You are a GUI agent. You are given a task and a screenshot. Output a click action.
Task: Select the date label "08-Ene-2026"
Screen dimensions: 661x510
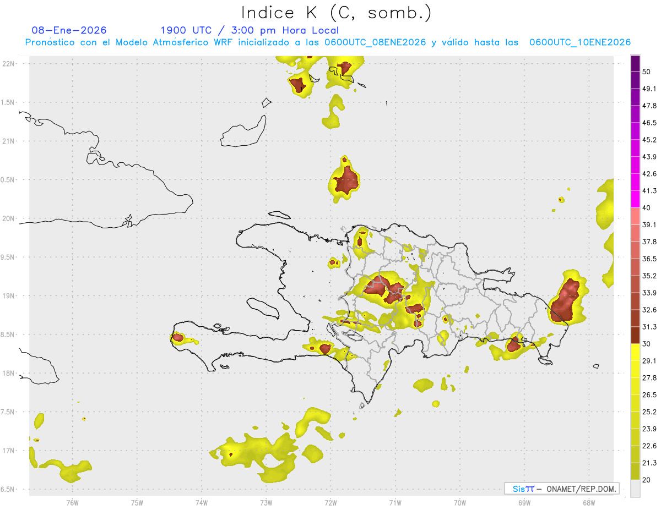click(x=69, y=30)
